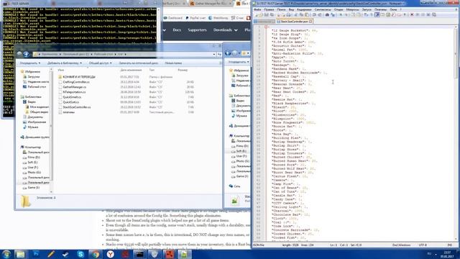Select the StackSizeController.json tab

[x=294, y=22]
